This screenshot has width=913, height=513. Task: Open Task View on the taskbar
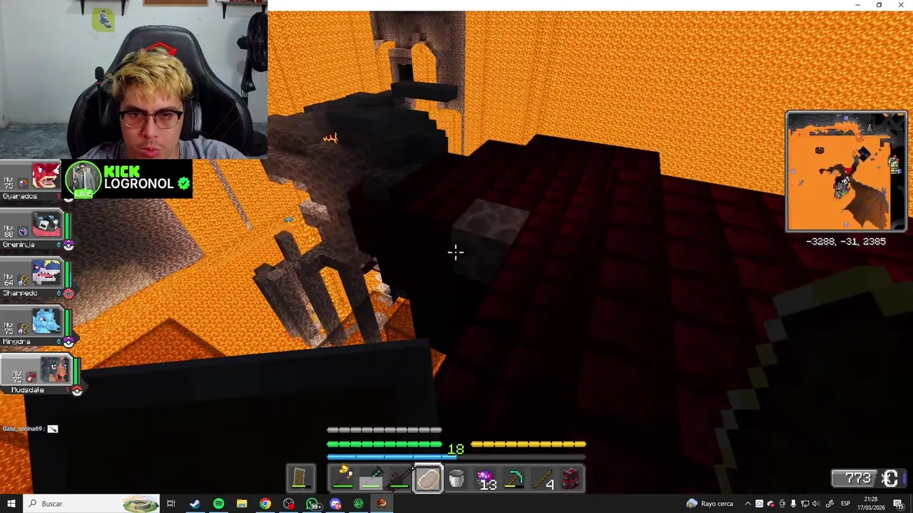(171, 504)
